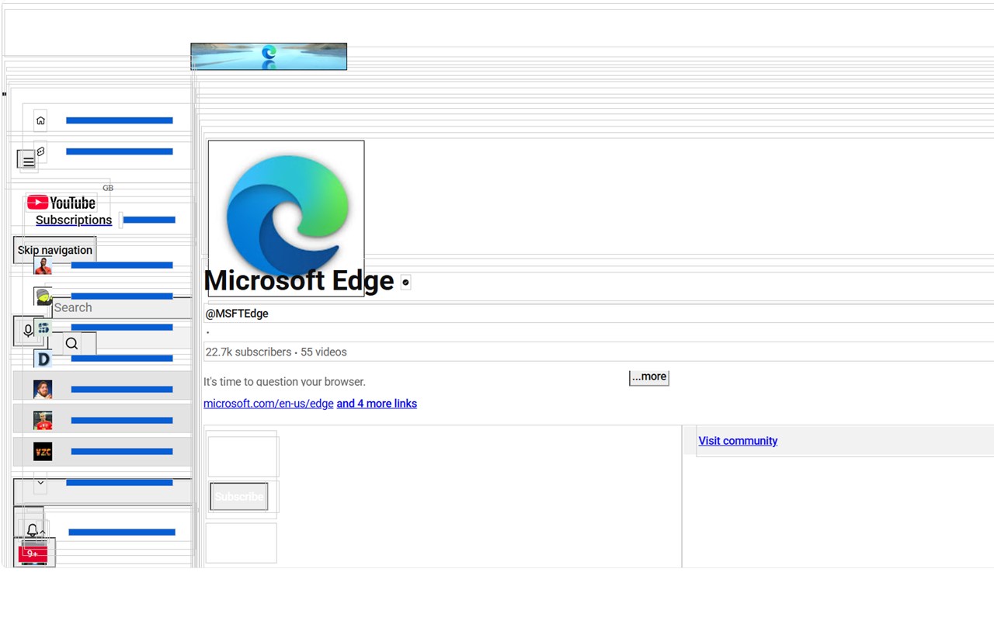Click the verified badge beside Microsoft Edge
The width and height of the screenshot is (994, 621).
coord(405,283)
